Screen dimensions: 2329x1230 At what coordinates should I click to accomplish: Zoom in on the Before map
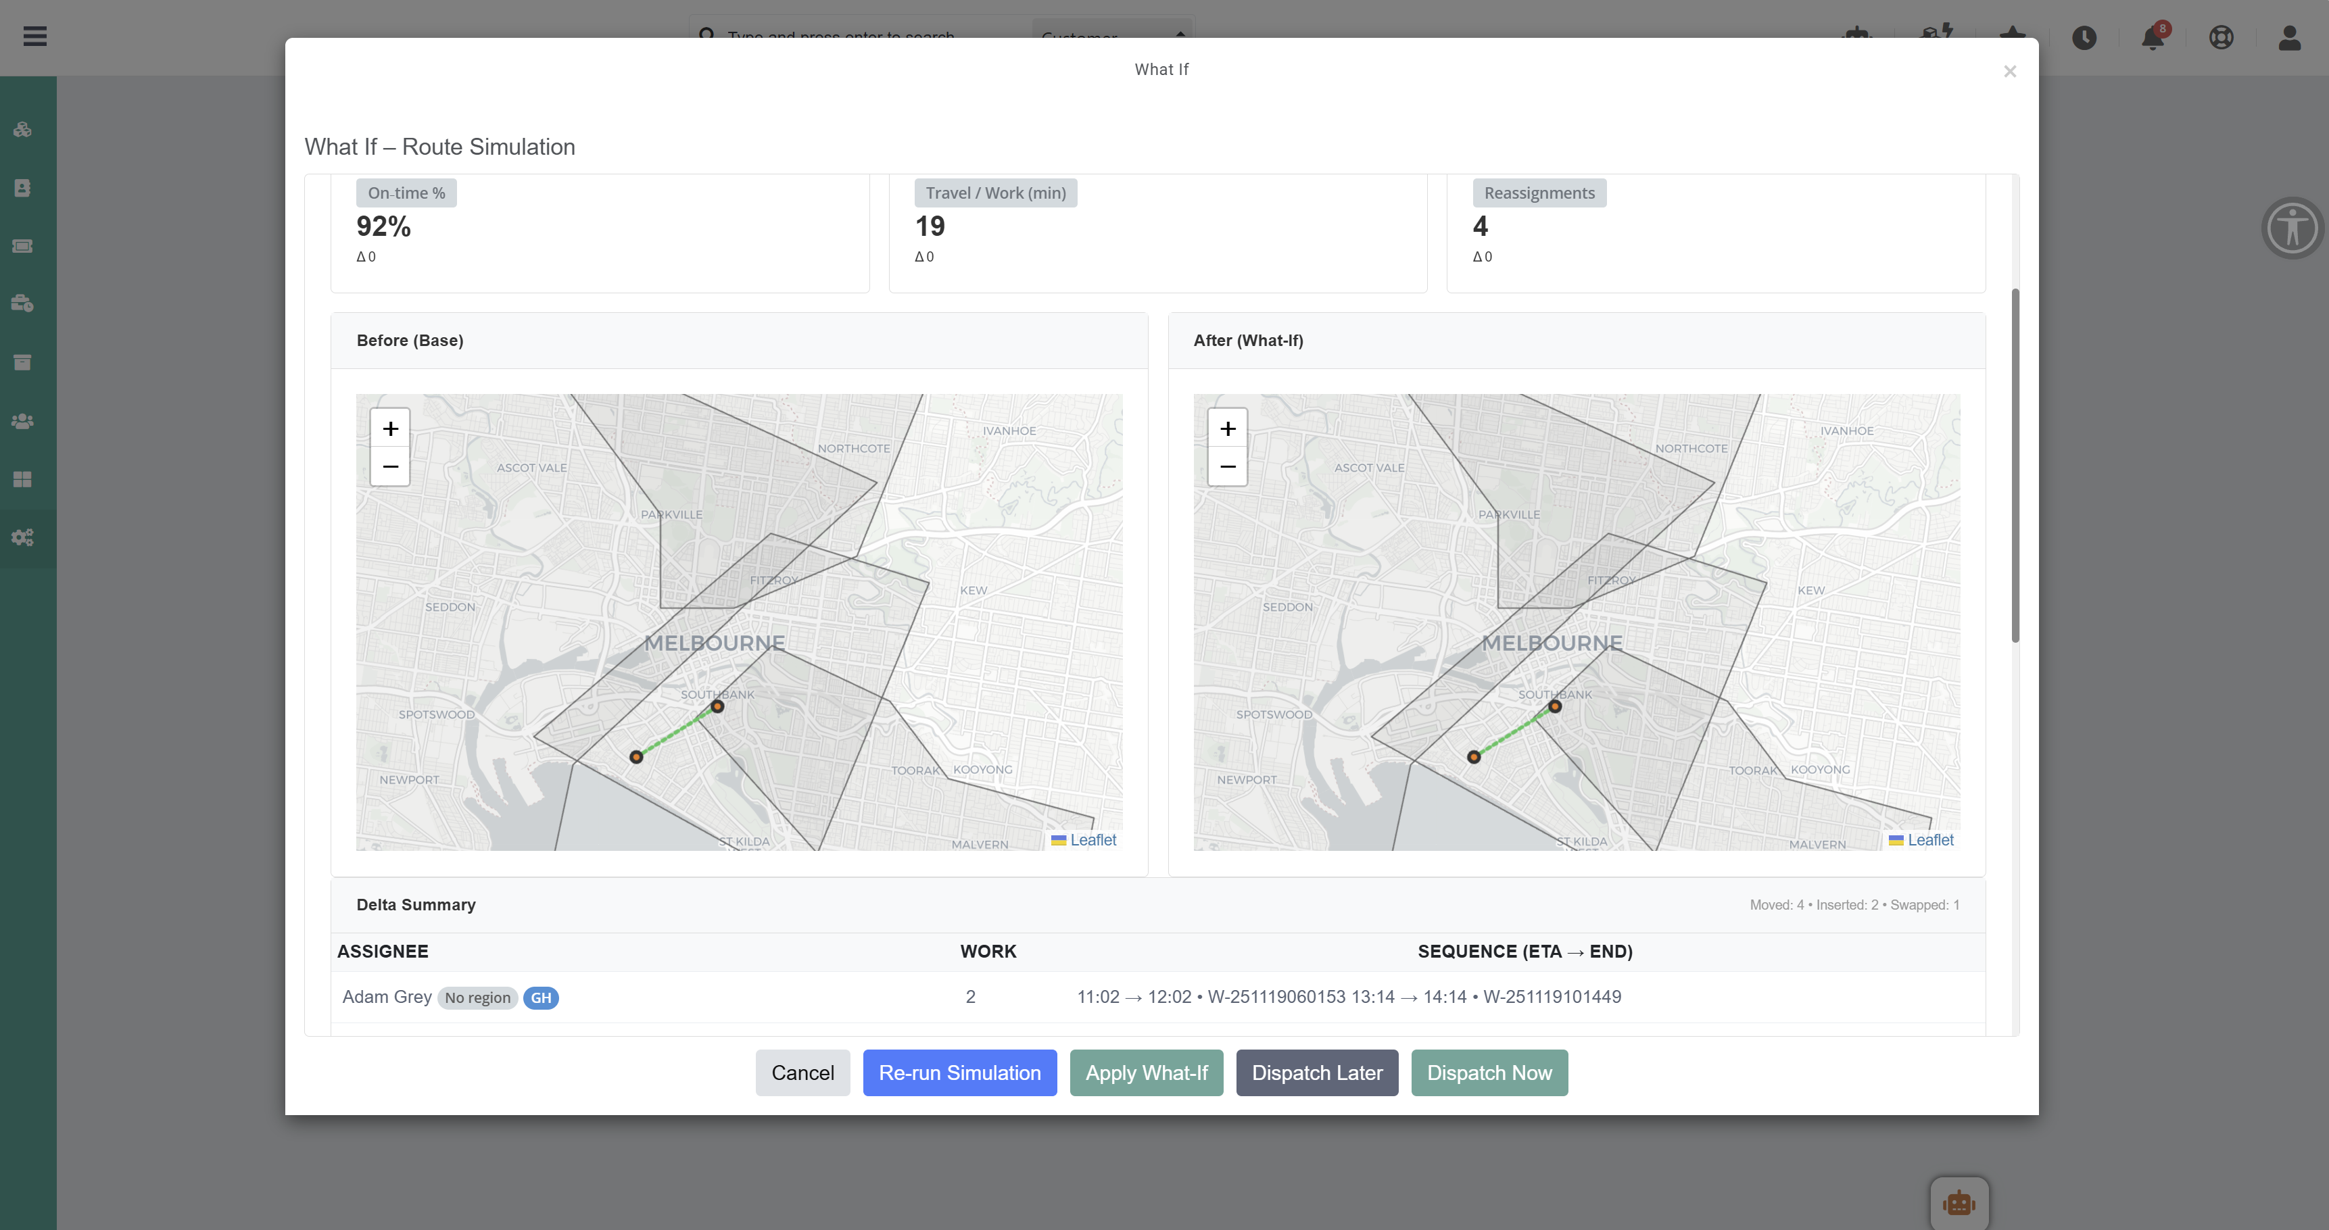pos(389,428)
